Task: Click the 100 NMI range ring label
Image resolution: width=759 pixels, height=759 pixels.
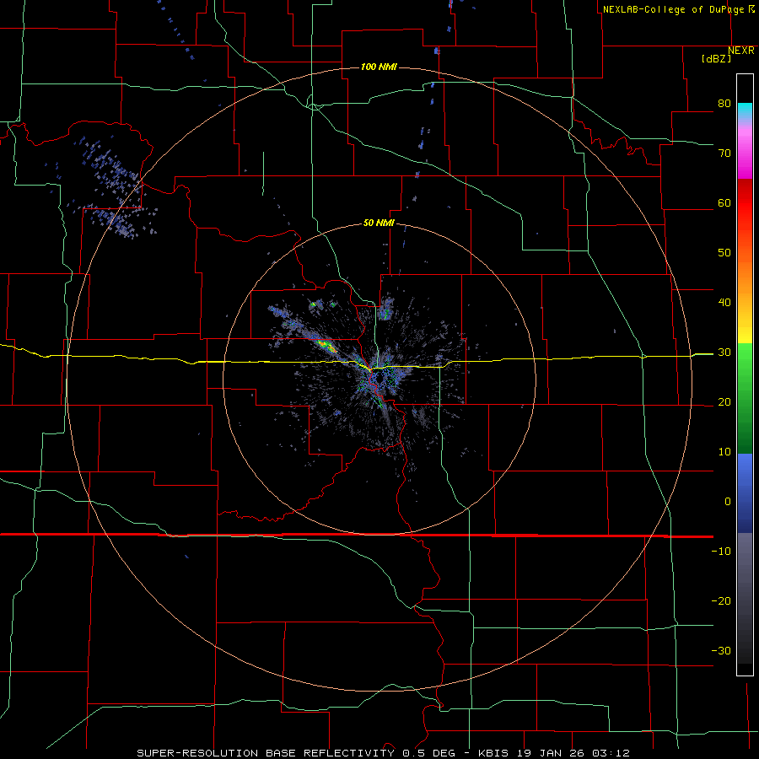Action: pos(379,67)
